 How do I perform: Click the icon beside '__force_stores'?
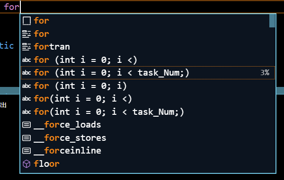point(27,138)
